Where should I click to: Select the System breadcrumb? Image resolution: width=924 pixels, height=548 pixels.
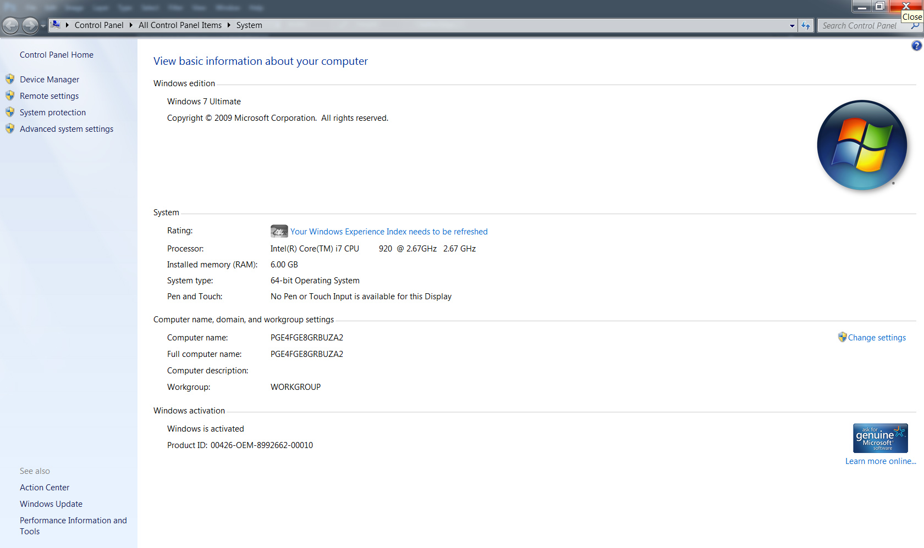click(249, 25)
